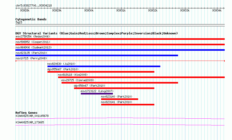
Task: Click the nsv823135 (Park2010) label
Action: tap(31, 53)
